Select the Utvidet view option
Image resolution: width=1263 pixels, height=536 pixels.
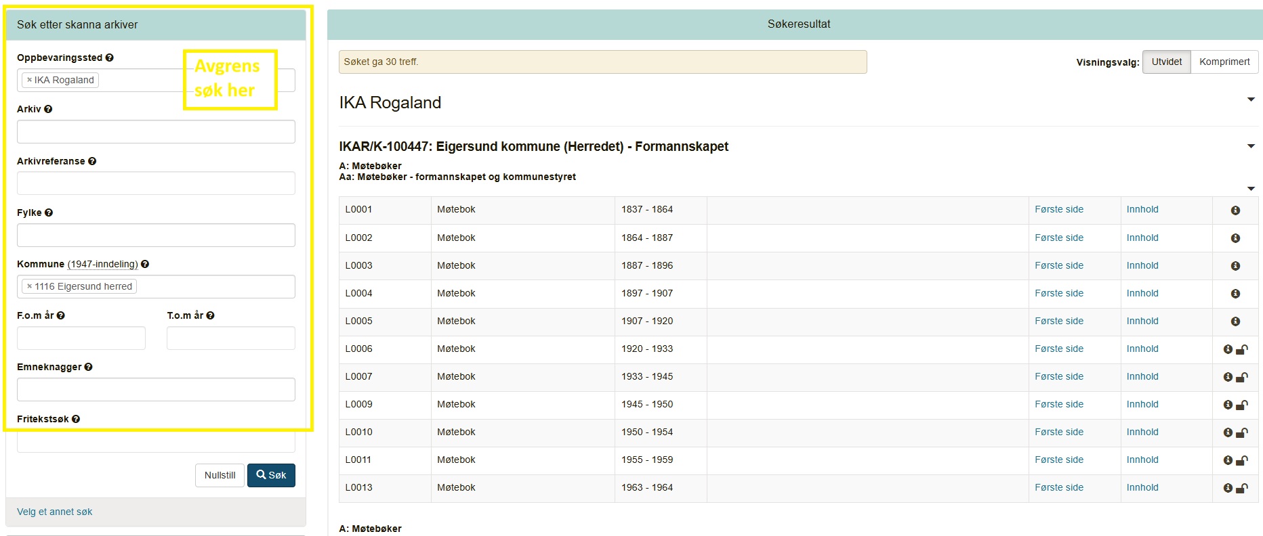click(x=1166, y=62)
